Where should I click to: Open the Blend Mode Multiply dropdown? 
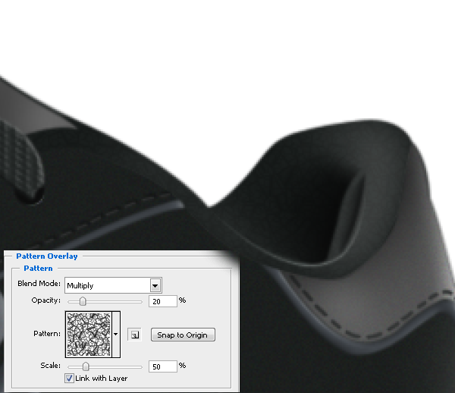click(x=113, y=285)
